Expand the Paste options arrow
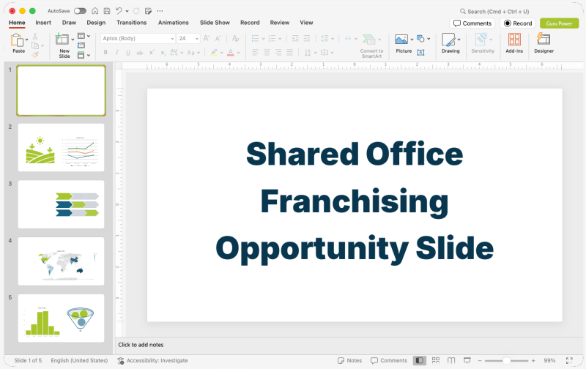This screenshot has width=586, height=369. tap(27, 40)
